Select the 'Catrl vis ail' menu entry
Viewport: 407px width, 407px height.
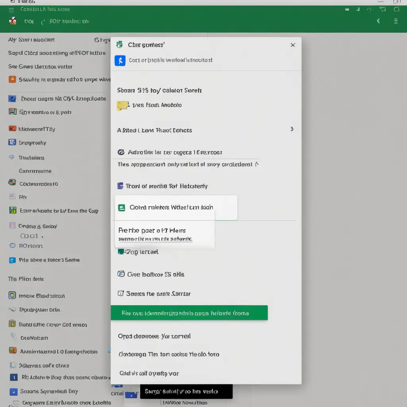click(149, 373)
